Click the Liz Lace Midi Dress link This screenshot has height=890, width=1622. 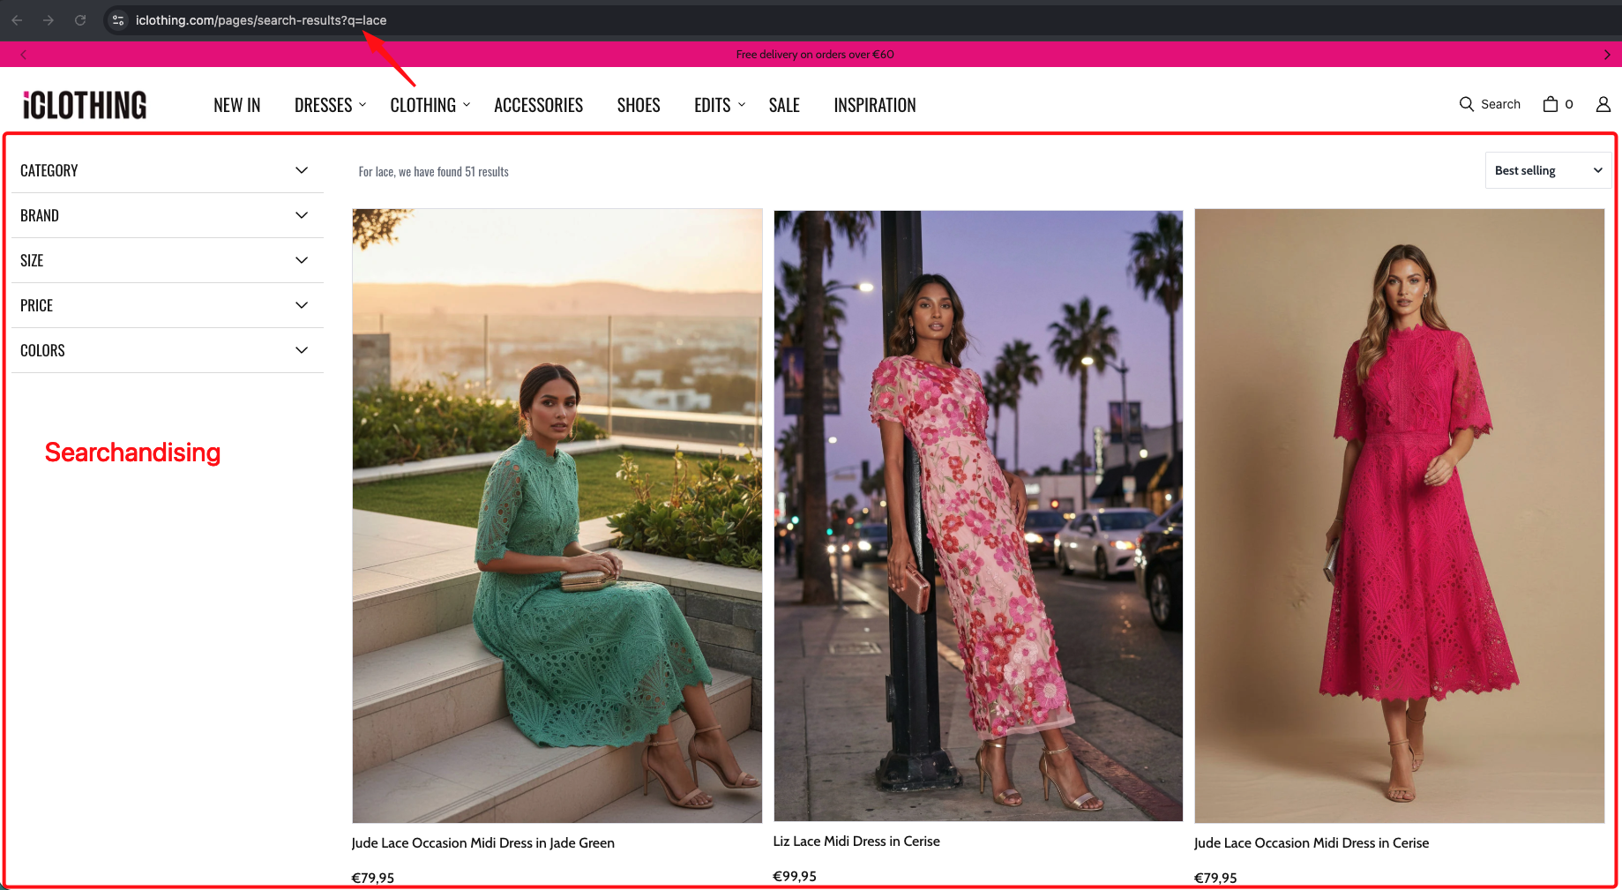pyautogui.click(x=856, y=841)
